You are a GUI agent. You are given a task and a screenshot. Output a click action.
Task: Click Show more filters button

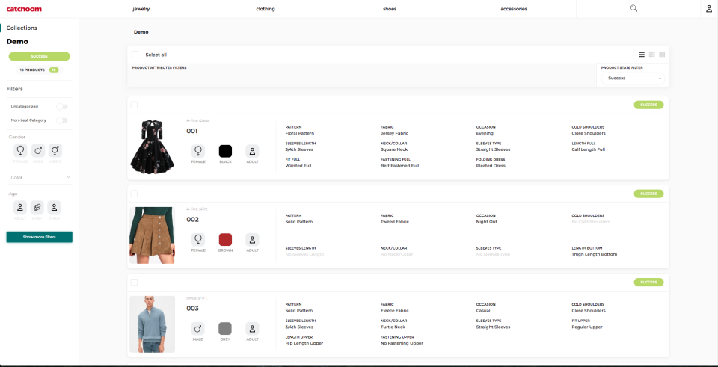click(40, 237)
